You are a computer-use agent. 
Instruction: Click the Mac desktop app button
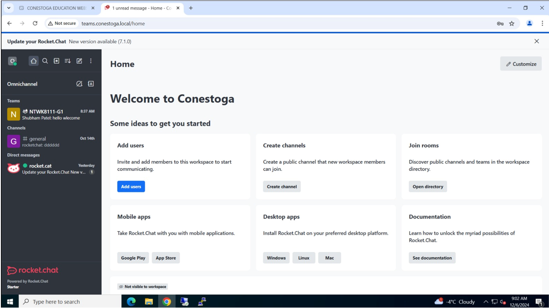(330, 258)
